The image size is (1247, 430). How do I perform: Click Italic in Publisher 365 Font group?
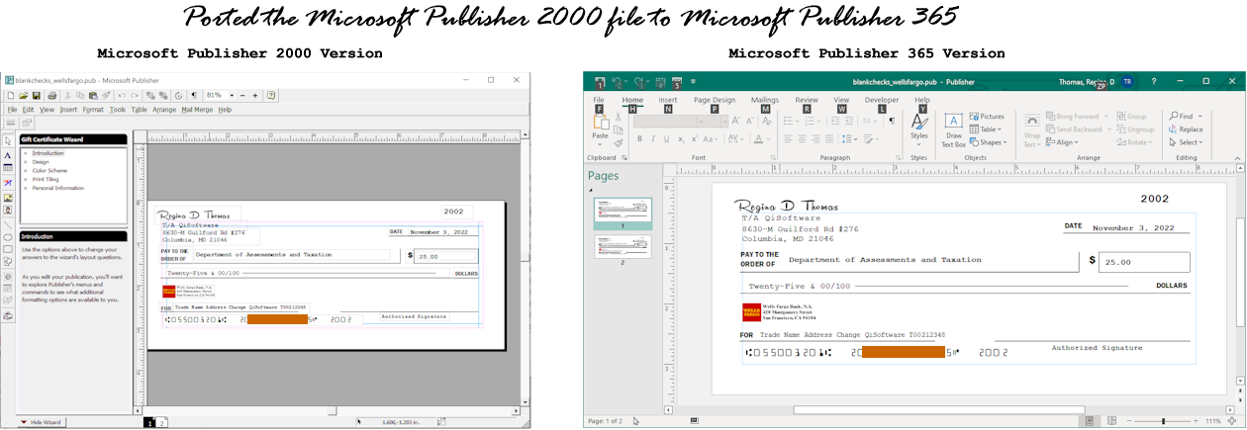pos(652,139)
